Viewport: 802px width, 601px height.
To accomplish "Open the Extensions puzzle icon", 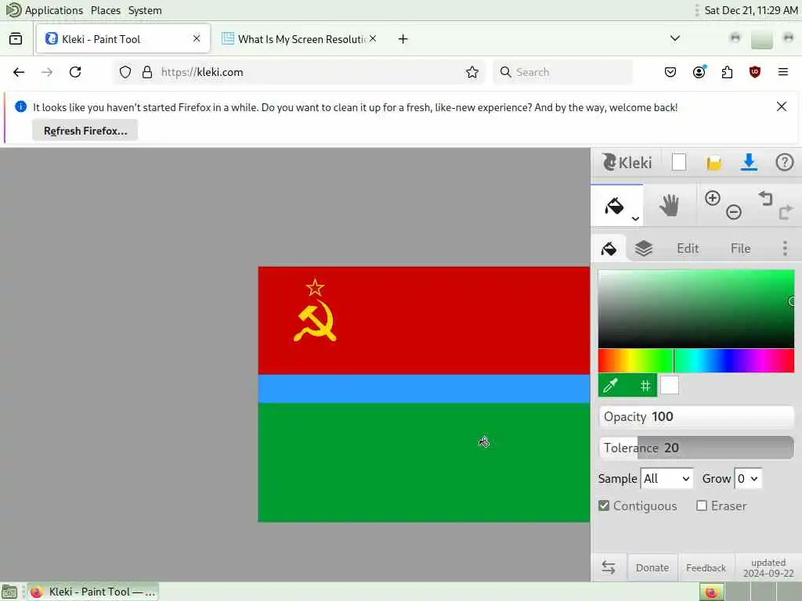I will tap(727, 72).
